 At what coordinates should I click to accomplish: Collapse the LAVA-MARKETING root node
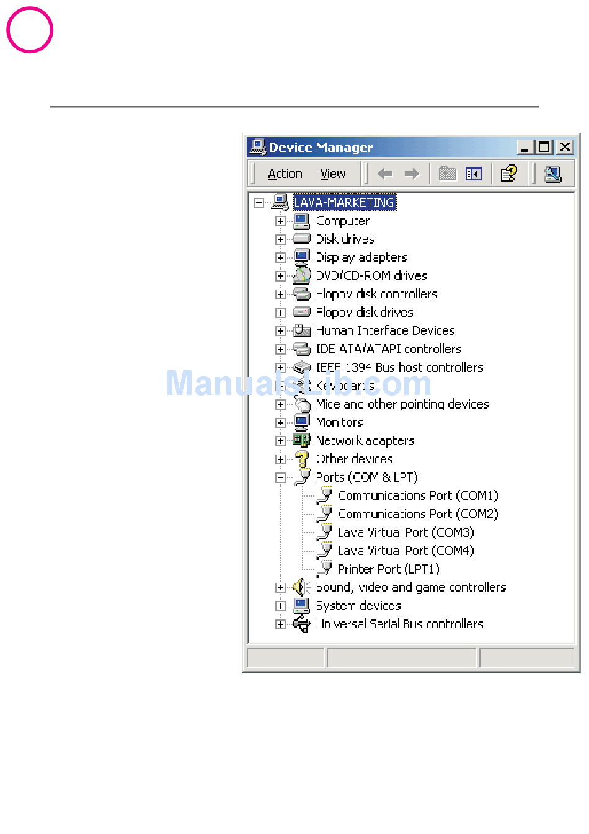coord(259,203)
